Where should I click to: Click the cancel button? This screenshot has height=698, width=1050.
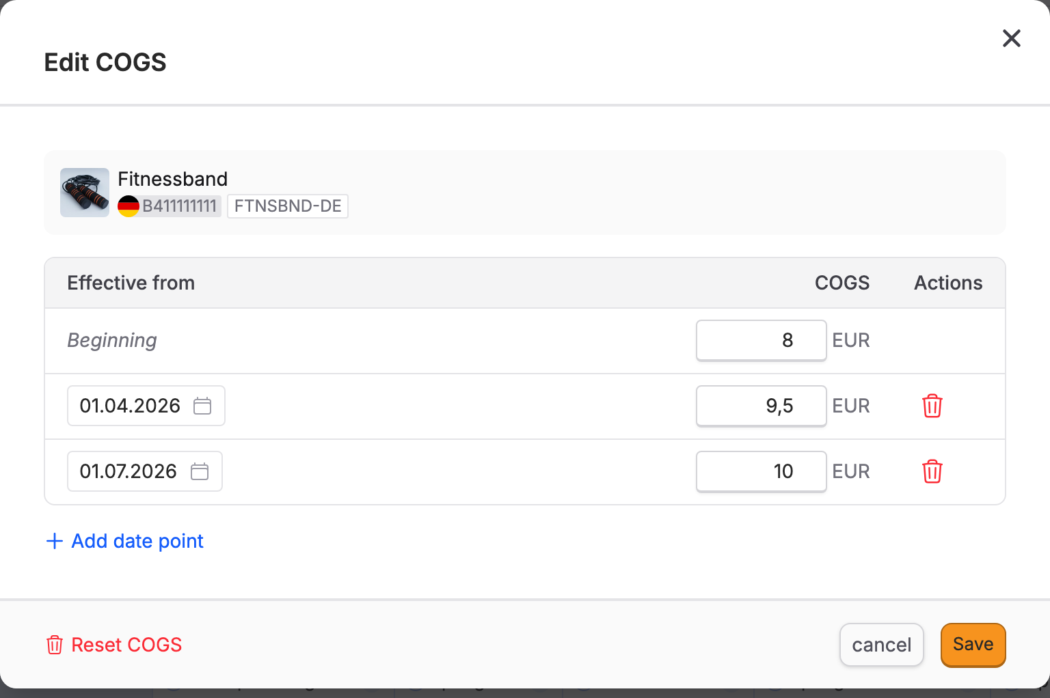(882, 645)
